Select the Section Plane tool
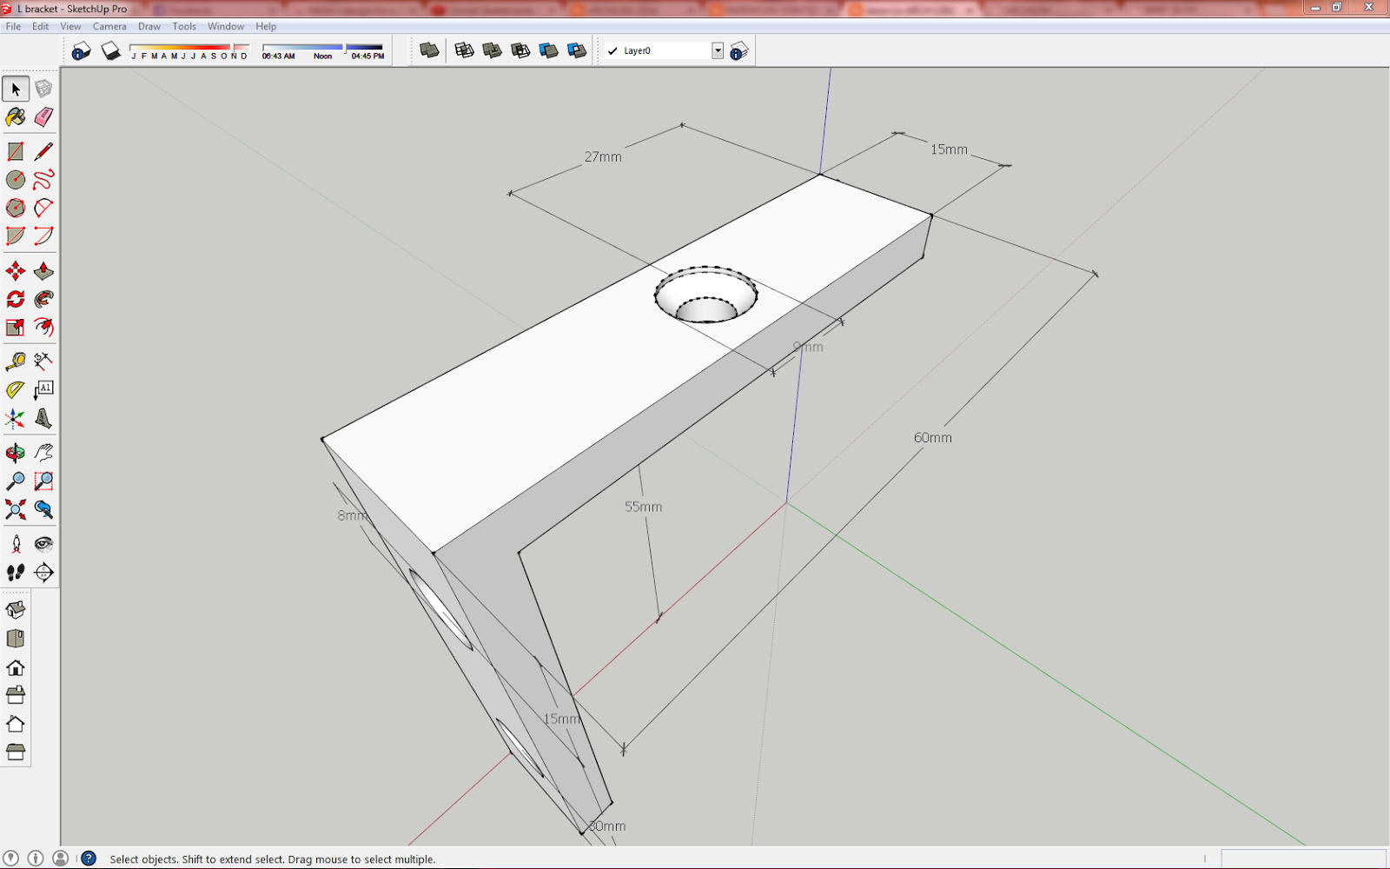The image size is (1390, 869). [43, 572]
